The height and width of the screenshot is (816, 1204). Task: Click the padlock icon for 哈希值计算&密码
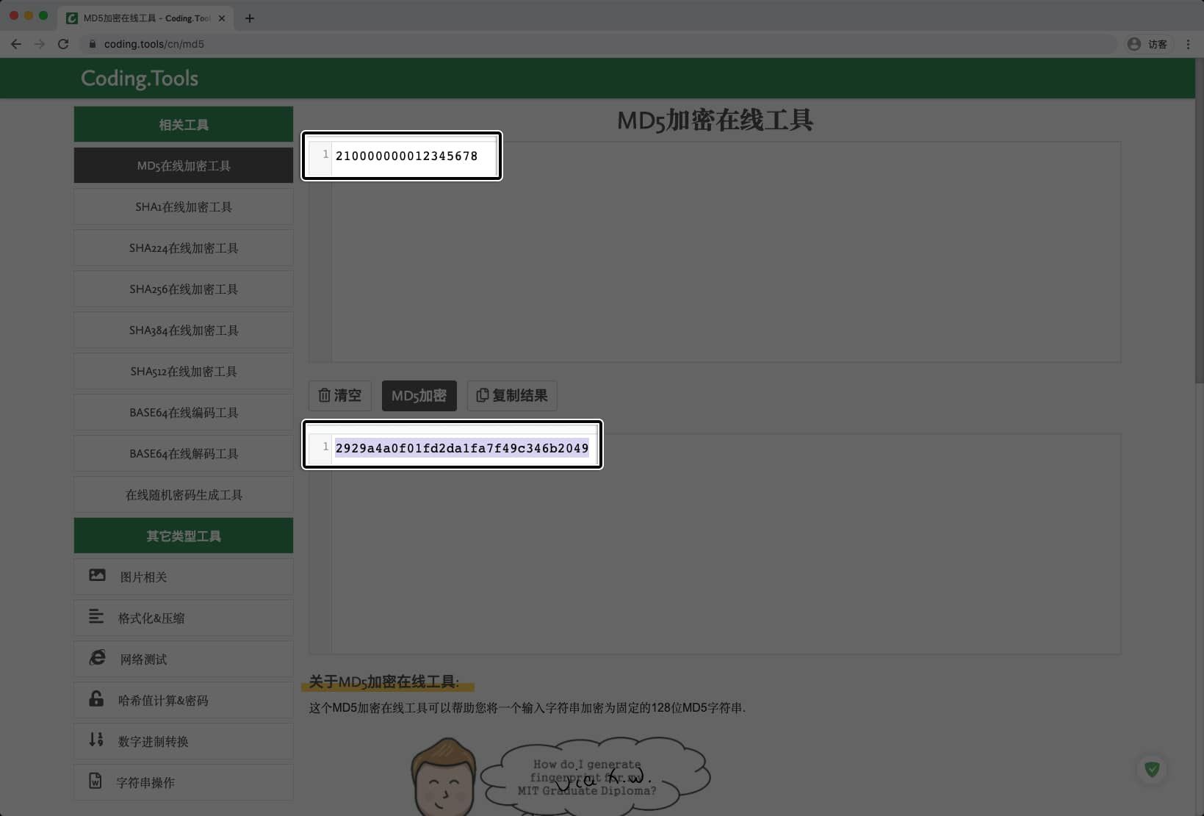[96, 698]
